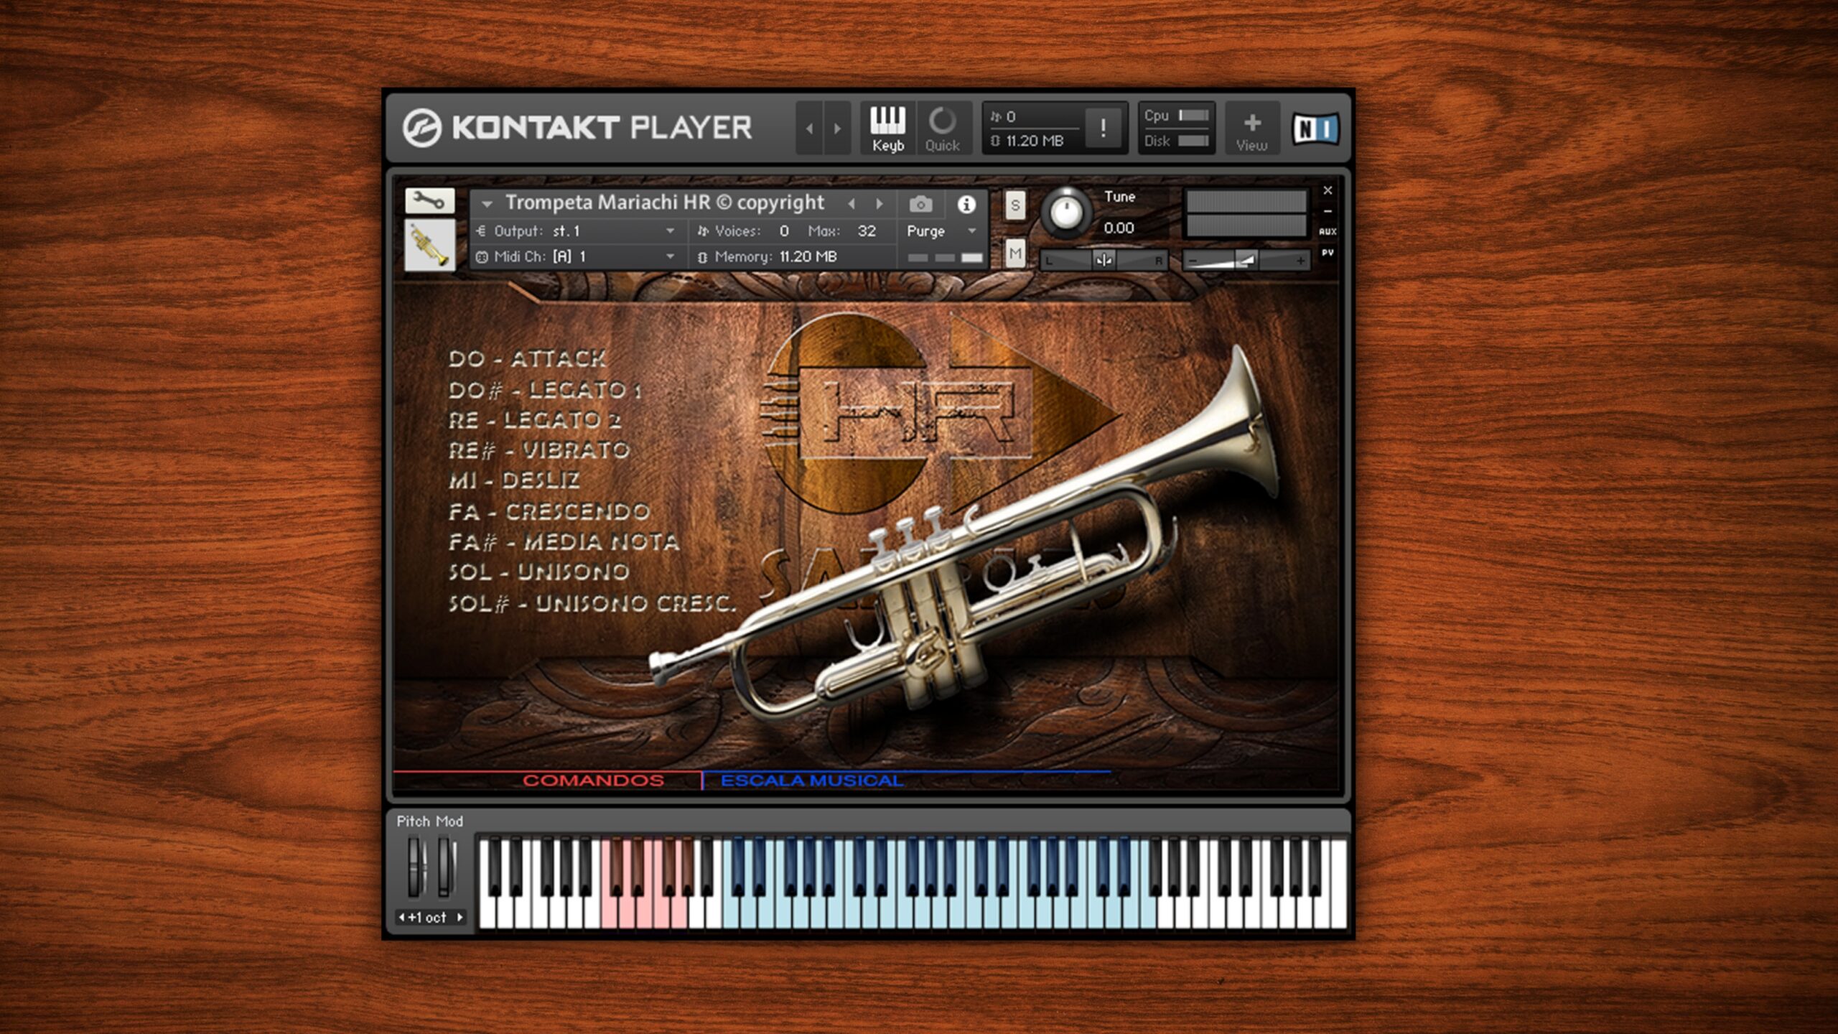The height and width of the screenshot is (1034, 1838).
Task: Open snapshot view with camera icon
Action: coord(920,205)
